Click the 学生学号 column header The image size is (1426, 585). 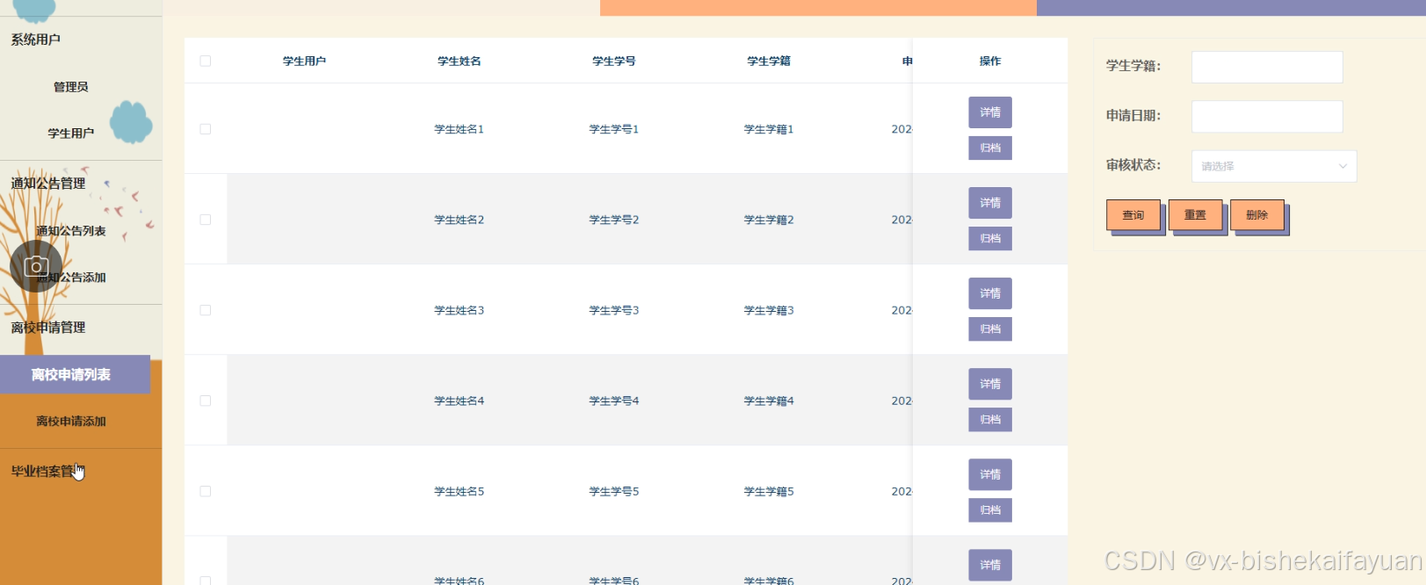(x=614, y=61)
